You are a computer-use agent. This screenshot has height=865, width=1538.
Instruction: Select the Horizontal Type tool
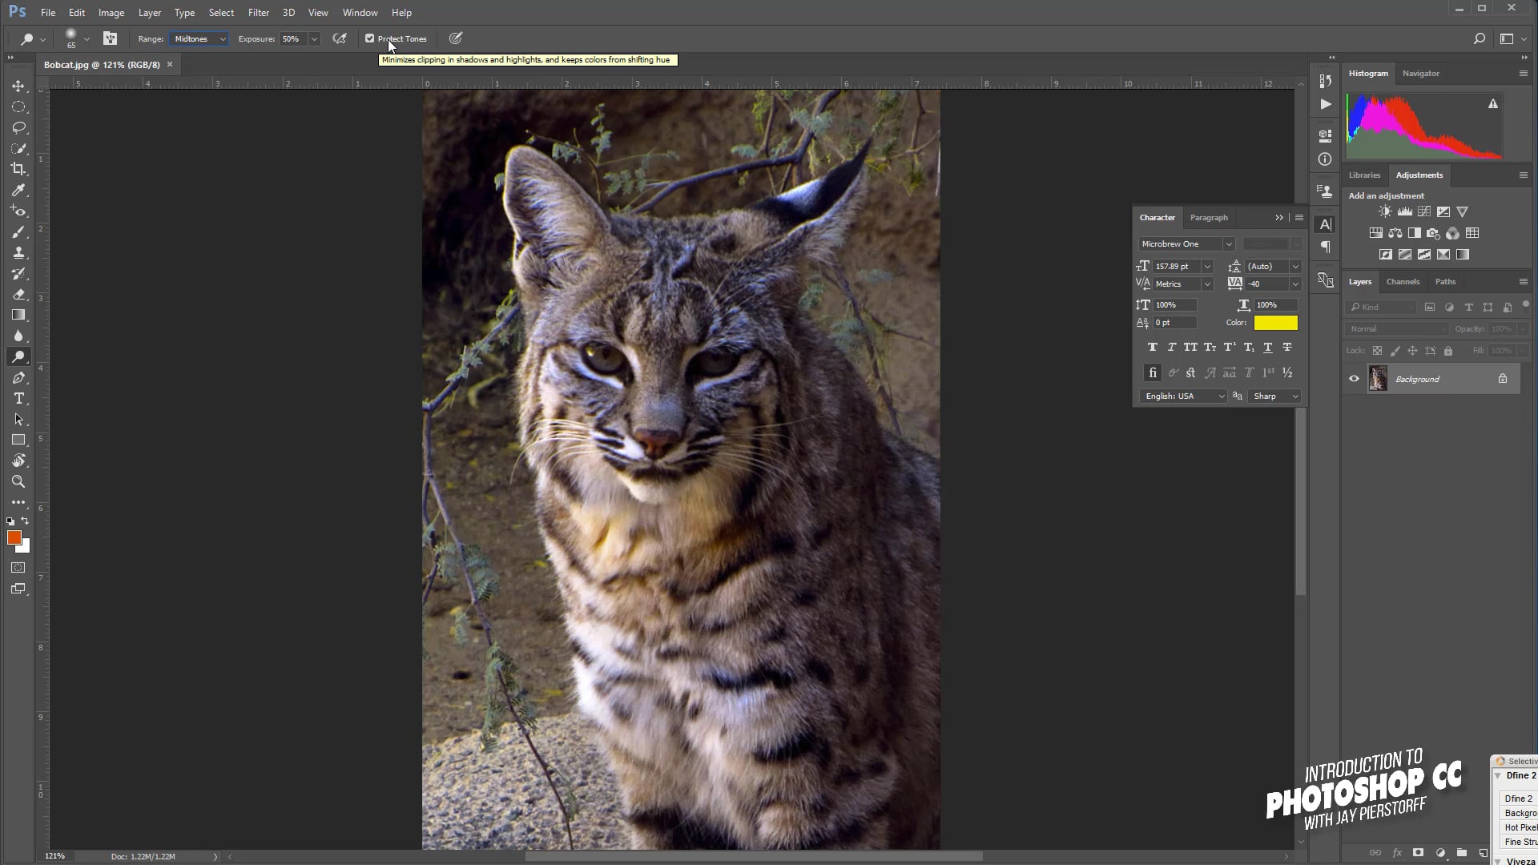click(x=18, y=399)
